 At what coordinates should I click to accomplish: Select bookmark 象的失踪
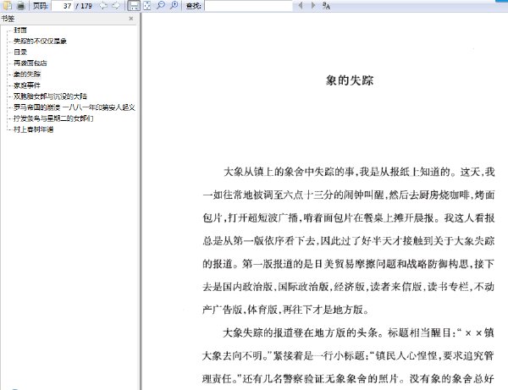27,74
